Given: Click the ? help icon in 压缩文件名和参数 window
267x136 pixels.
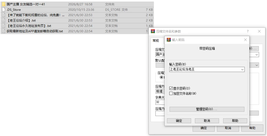Looking at the screenshot, I should pos(248,31).
